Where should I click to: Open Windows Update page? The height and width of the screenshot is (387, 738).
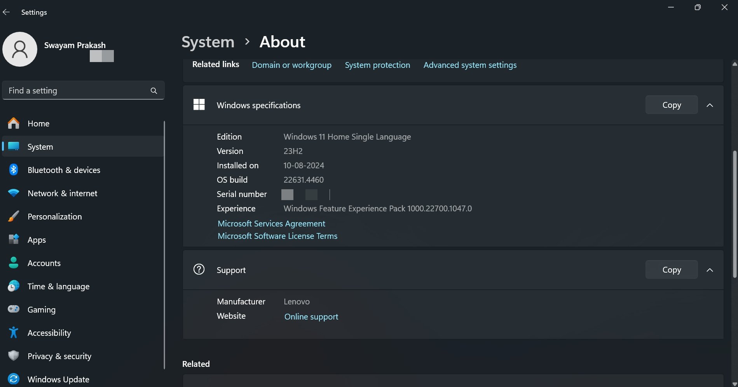83,379
